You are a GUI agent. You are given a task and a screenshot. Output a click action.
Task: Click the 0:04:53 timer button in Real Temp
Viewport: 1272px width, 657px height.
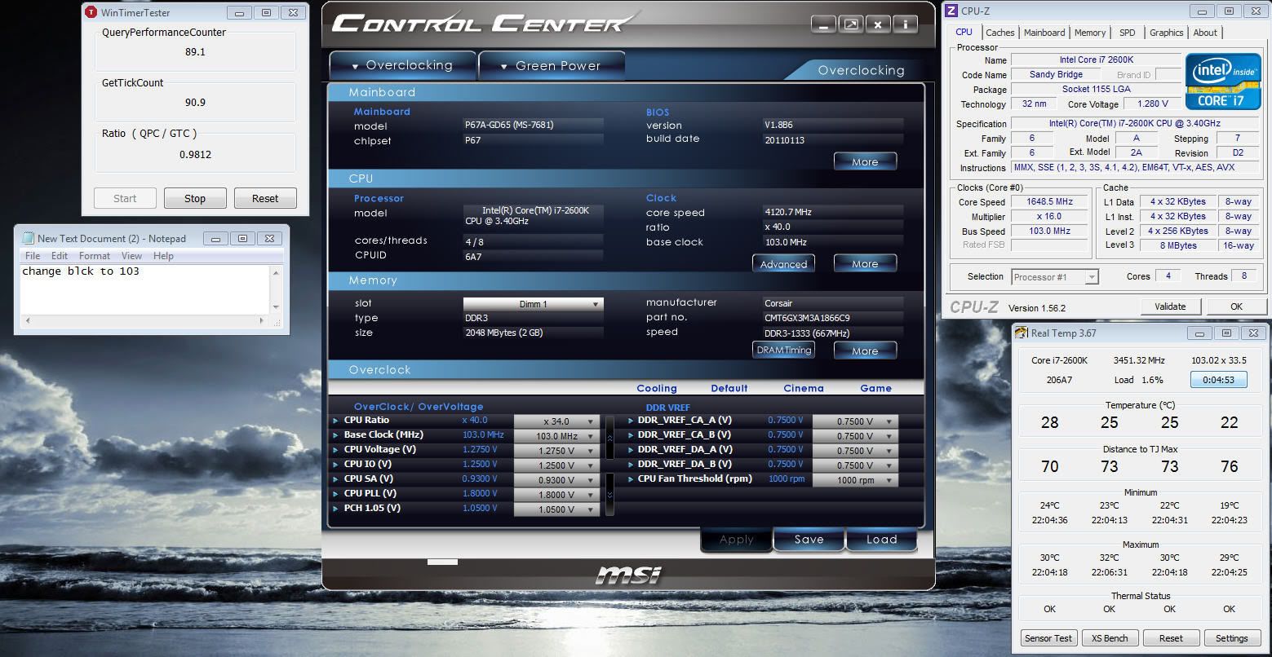pos(1218,380)
